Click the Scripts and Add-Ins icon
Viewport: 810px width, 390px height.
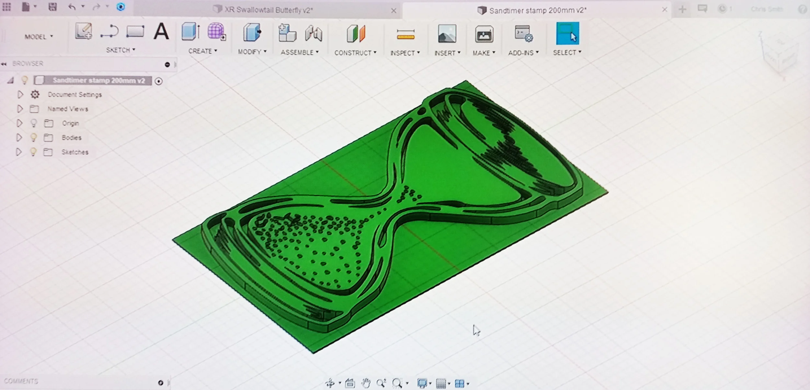[524, 33]
